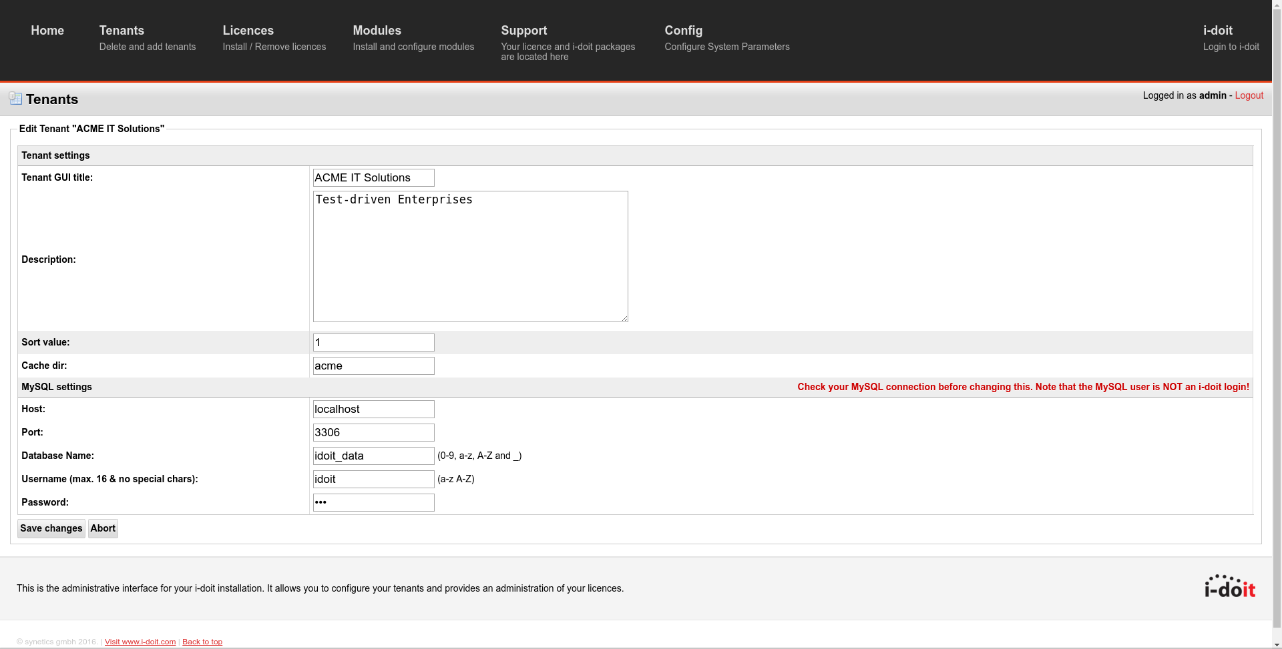Click the Username input with idoit
1282x649 pixels.
click(374, 479)
